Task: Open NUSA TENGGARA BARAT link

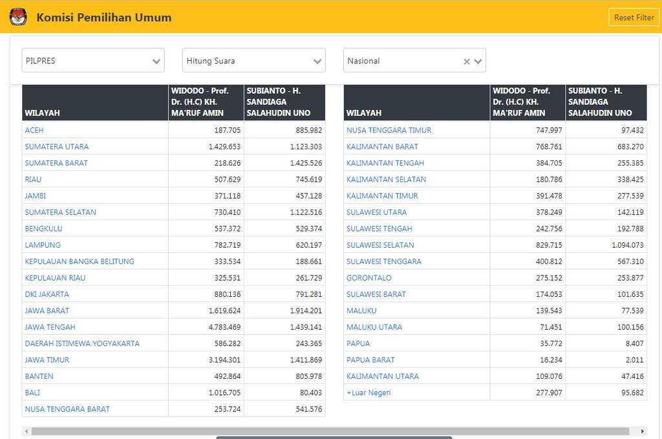Action: [67, 409]
